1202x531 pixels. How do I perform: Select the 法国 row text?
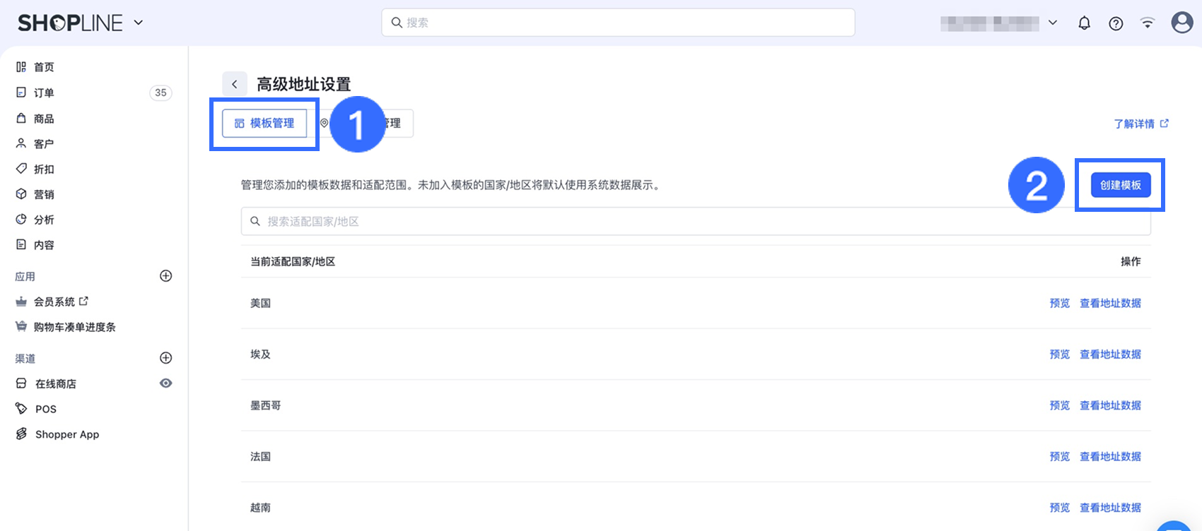pyautogui.click(x=260, y=456)
